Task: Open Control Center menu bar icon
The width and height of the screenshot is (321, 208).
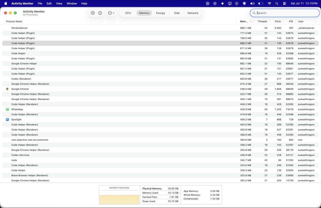Action: pos(284,3)
